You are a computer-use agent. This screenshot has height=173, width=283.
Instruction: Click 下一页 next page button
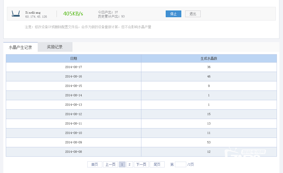click(141, 164)
